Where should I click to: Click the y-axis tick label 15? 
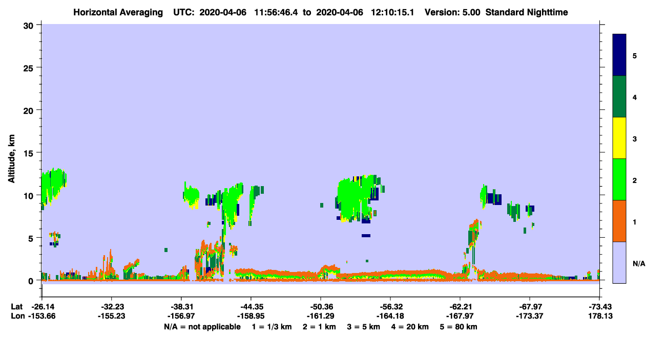coord(30,153)
